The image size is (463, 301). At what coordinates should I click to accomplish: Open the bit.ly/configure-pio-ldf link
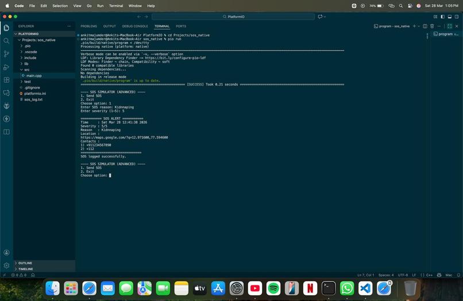coord(175,58)
